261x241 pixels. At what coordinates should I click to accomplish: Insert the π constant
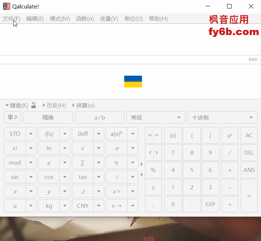tap(117, 162)
